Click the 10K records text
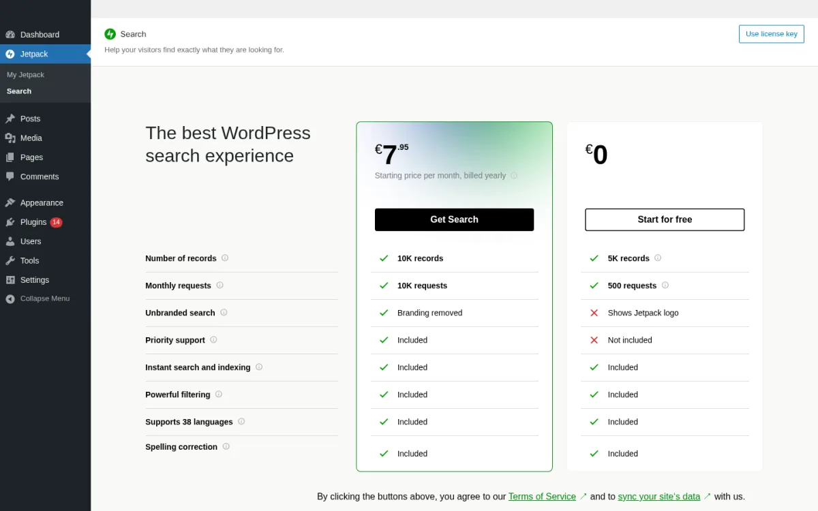 (x=420, y=258)
